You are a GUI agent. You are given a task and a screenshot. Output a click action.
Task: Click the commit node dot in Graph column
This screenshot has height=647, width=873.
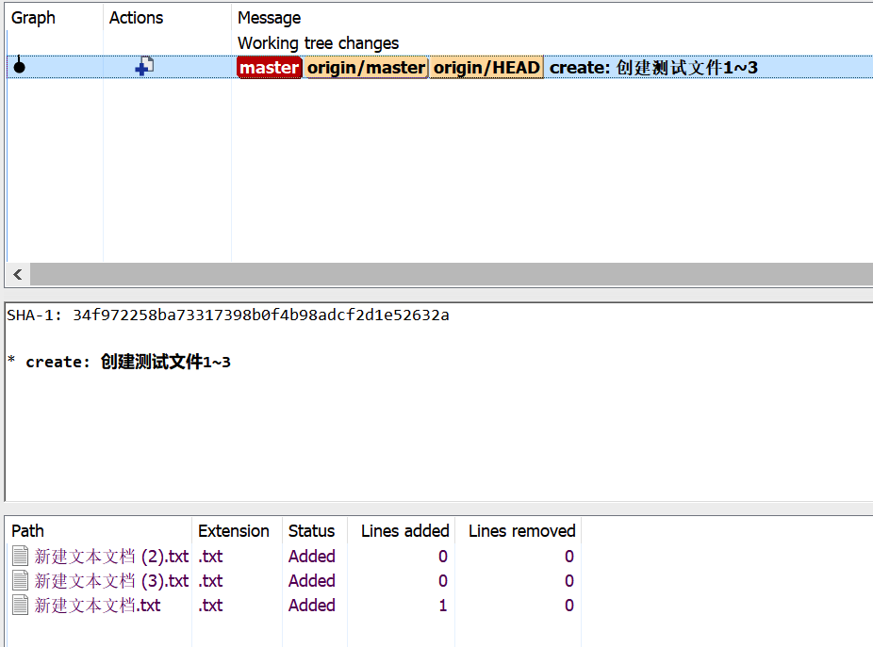click(x=19, y=67)
